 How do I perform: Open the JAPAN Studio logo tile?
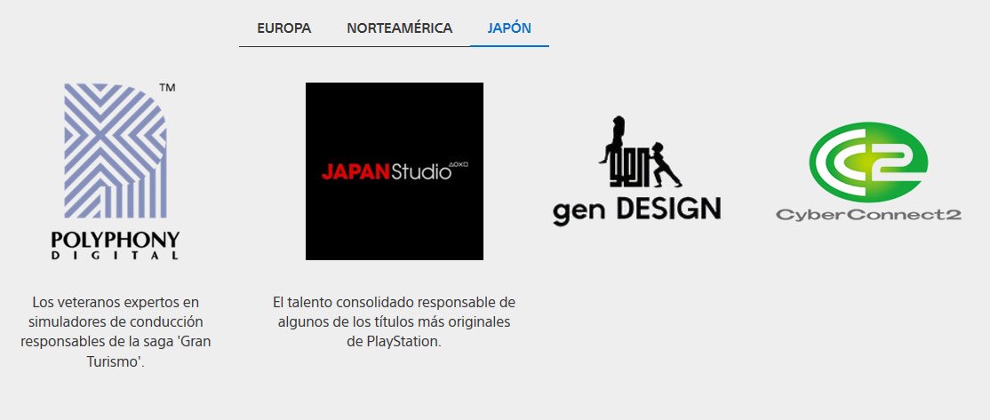pyautogui.click(x=395, y=170)
